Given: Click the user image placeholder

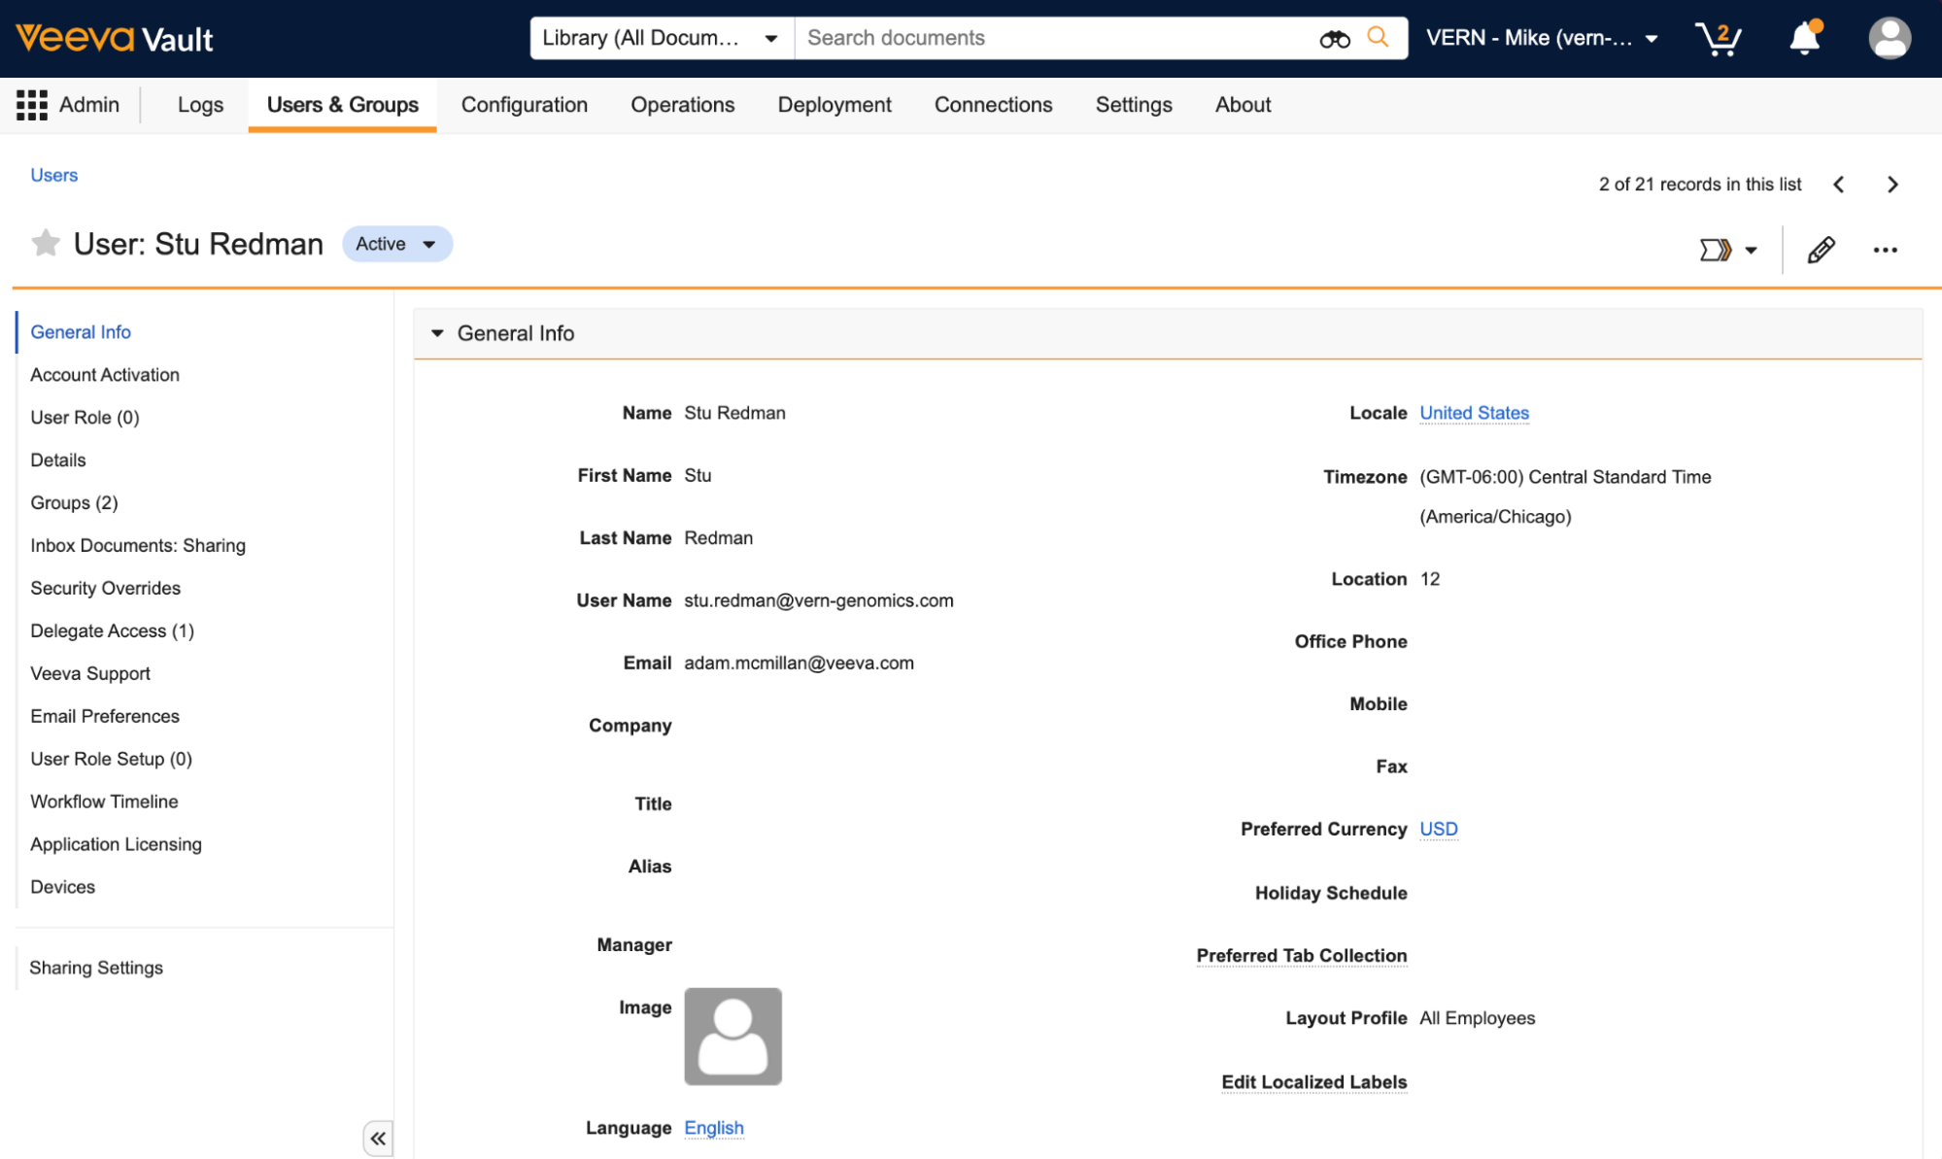Looking at the screenshot, I should click(733, 1036).
